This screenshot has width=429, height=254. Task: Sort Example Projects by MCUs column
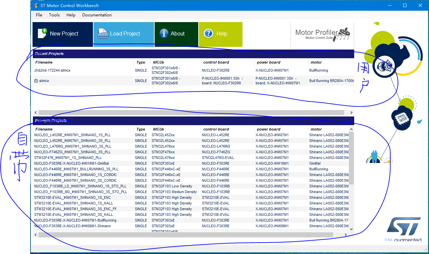(158, 129)
